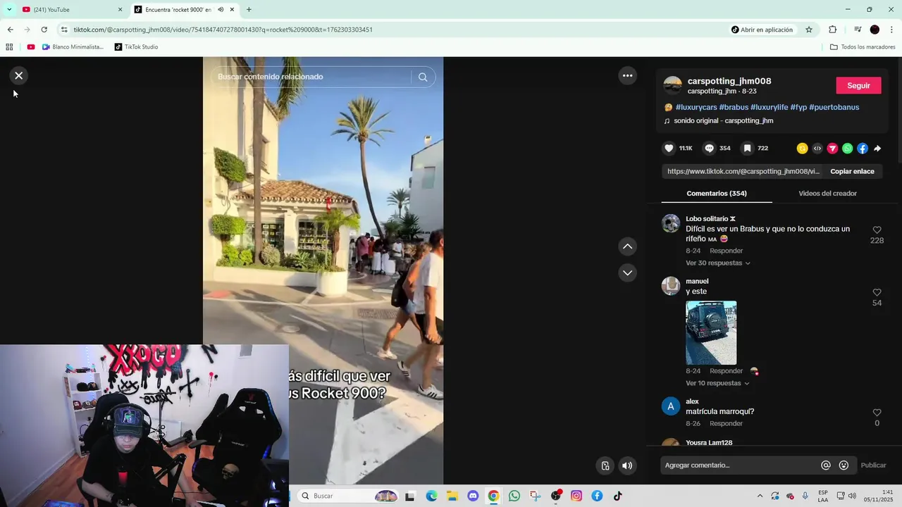Open the emoji picker in comment box
The width and height of the screenshot is (902, 507).
[844, 465]
